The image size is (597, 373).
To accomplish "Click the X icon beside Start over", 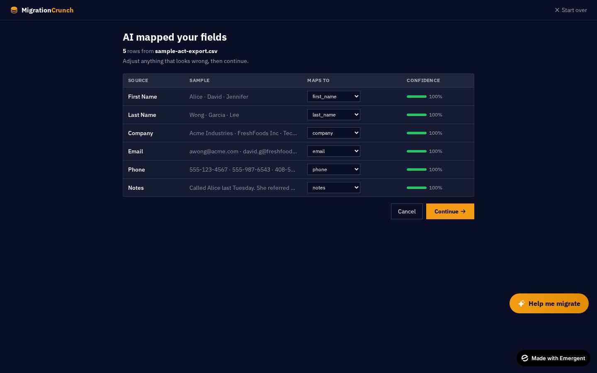I will 557,10.
